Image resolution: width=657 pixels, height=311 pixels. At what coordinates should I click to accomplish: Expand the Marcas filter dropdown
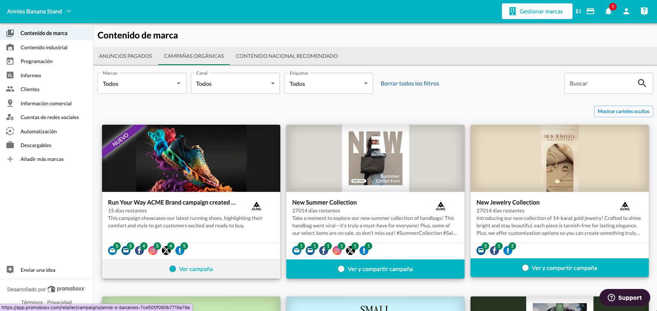tap(142, 83)
